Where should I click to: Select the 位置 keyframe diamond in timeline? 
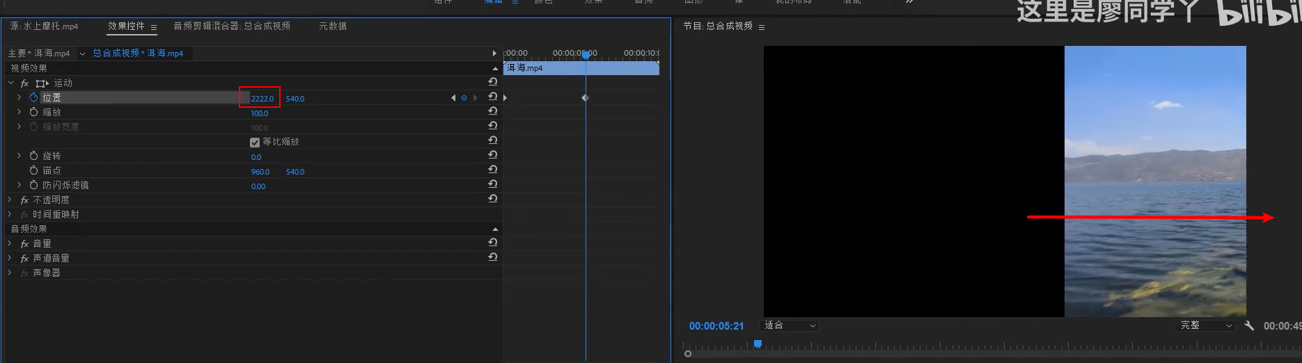[586, 98]
